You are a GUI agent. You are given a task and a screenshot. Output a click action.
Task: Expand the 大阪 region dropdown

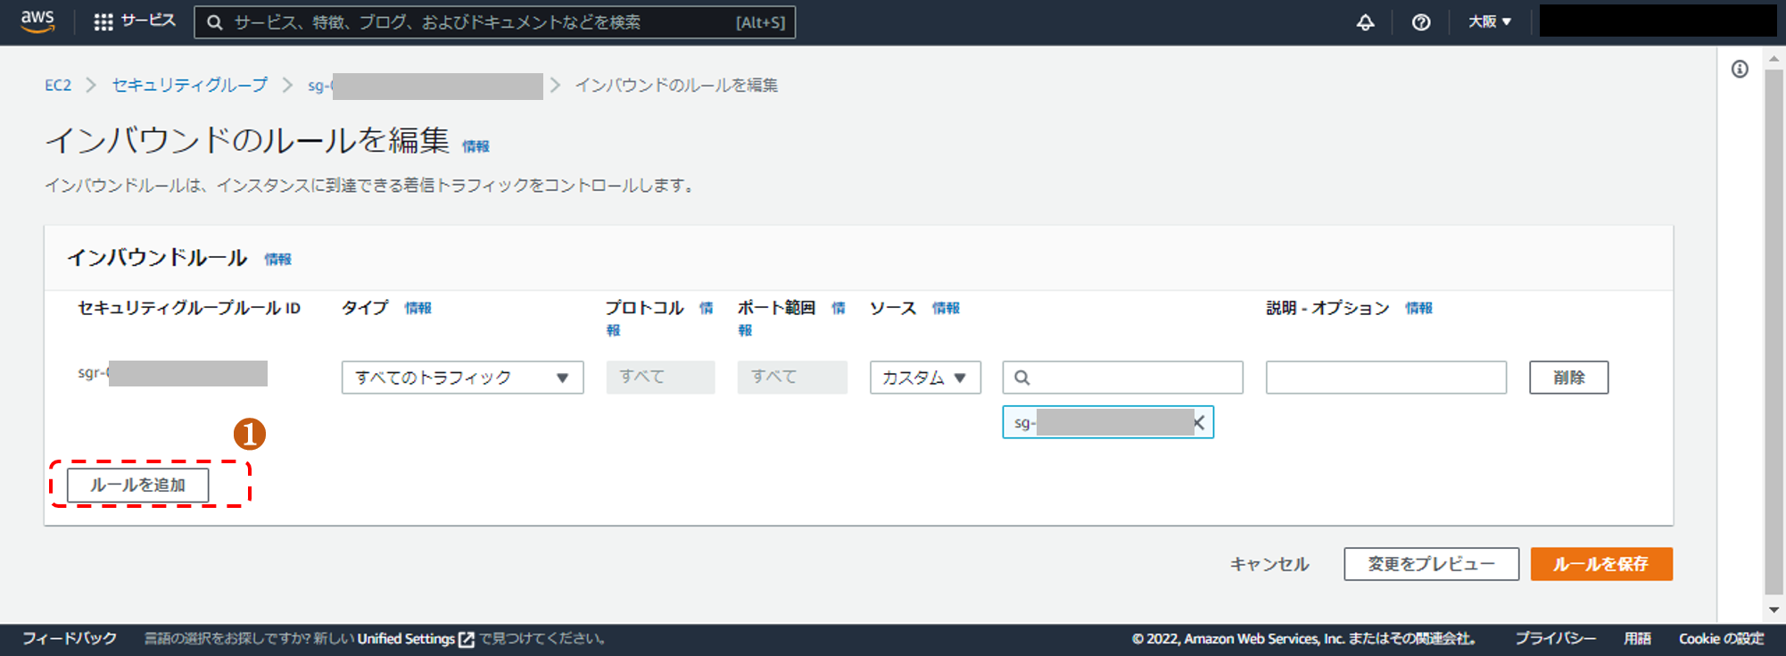pyautogui.click(x=1489, y=22)
